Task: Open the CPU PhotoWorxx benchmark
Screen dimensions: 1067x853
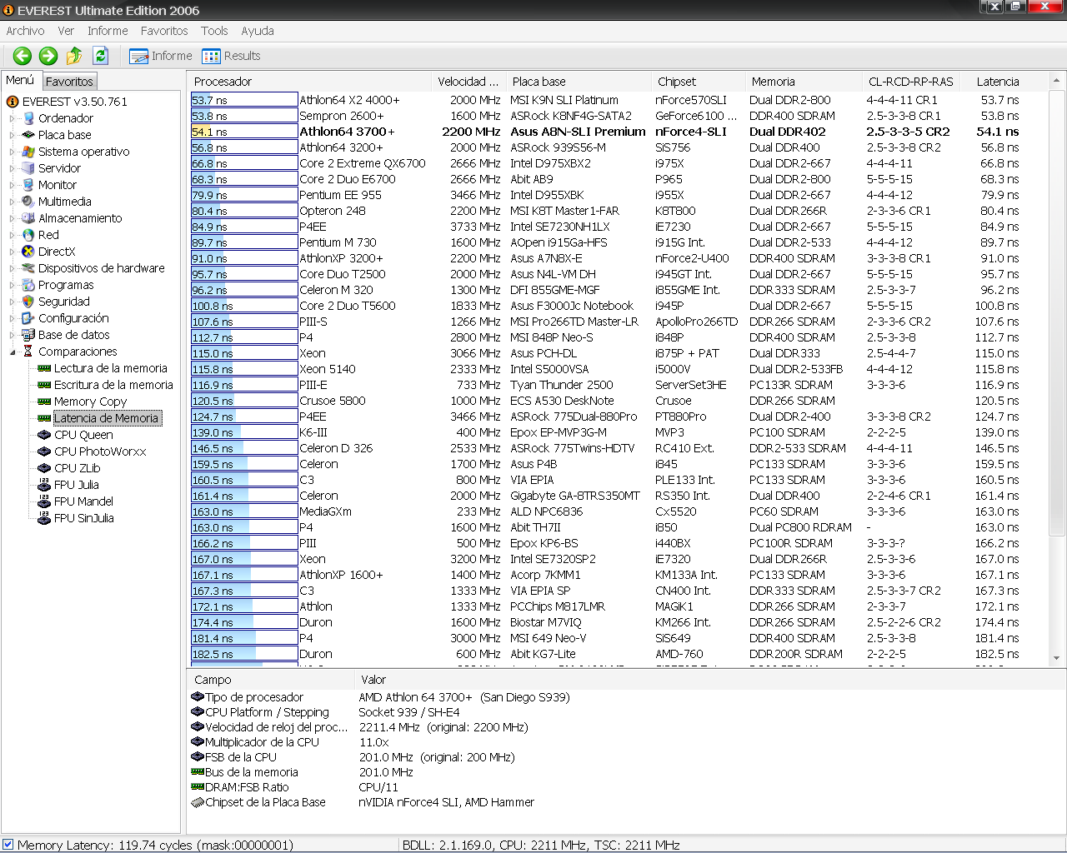Action: (100, 451)
